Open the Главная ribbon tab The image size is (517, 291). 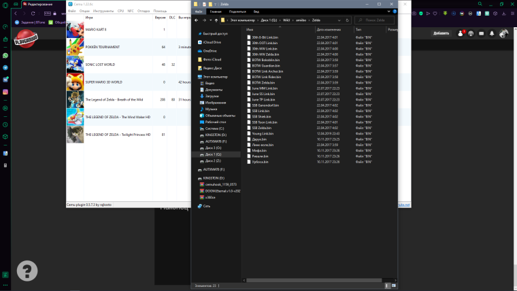tap(216, 12)
